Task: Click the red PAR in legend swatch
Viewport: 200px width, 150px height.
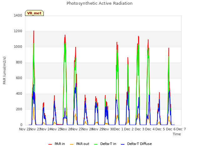Action: pos(50,144)
